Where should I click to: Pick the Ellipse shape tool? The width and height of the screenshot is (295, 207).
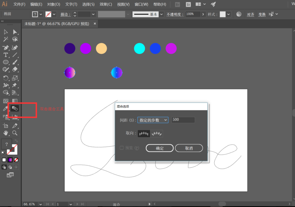click(x=6, y=62)
